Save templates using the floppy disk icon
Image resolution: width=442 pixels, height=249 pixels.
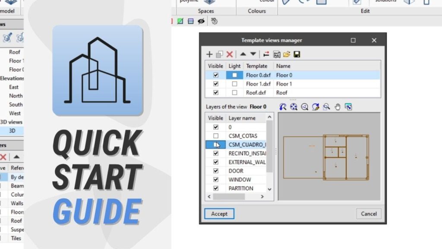(x=297, y=54)
